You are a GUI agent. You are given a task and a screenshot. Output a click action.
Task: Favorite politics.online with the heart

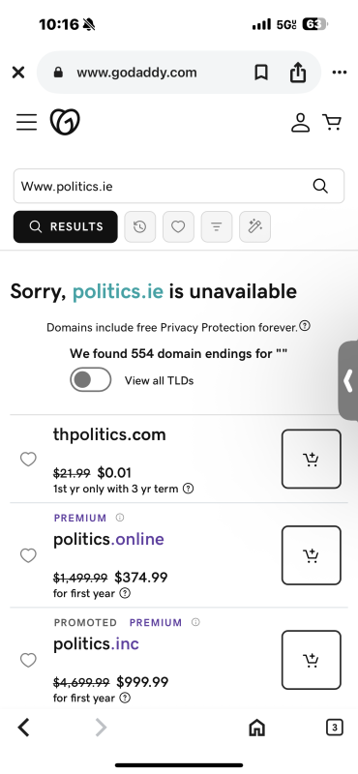pos(28,555)
